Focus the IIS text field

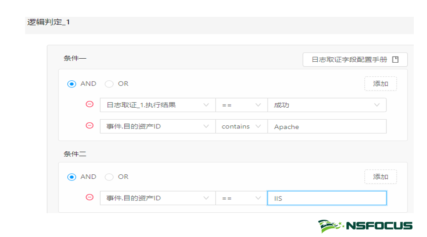click(327, 198)
